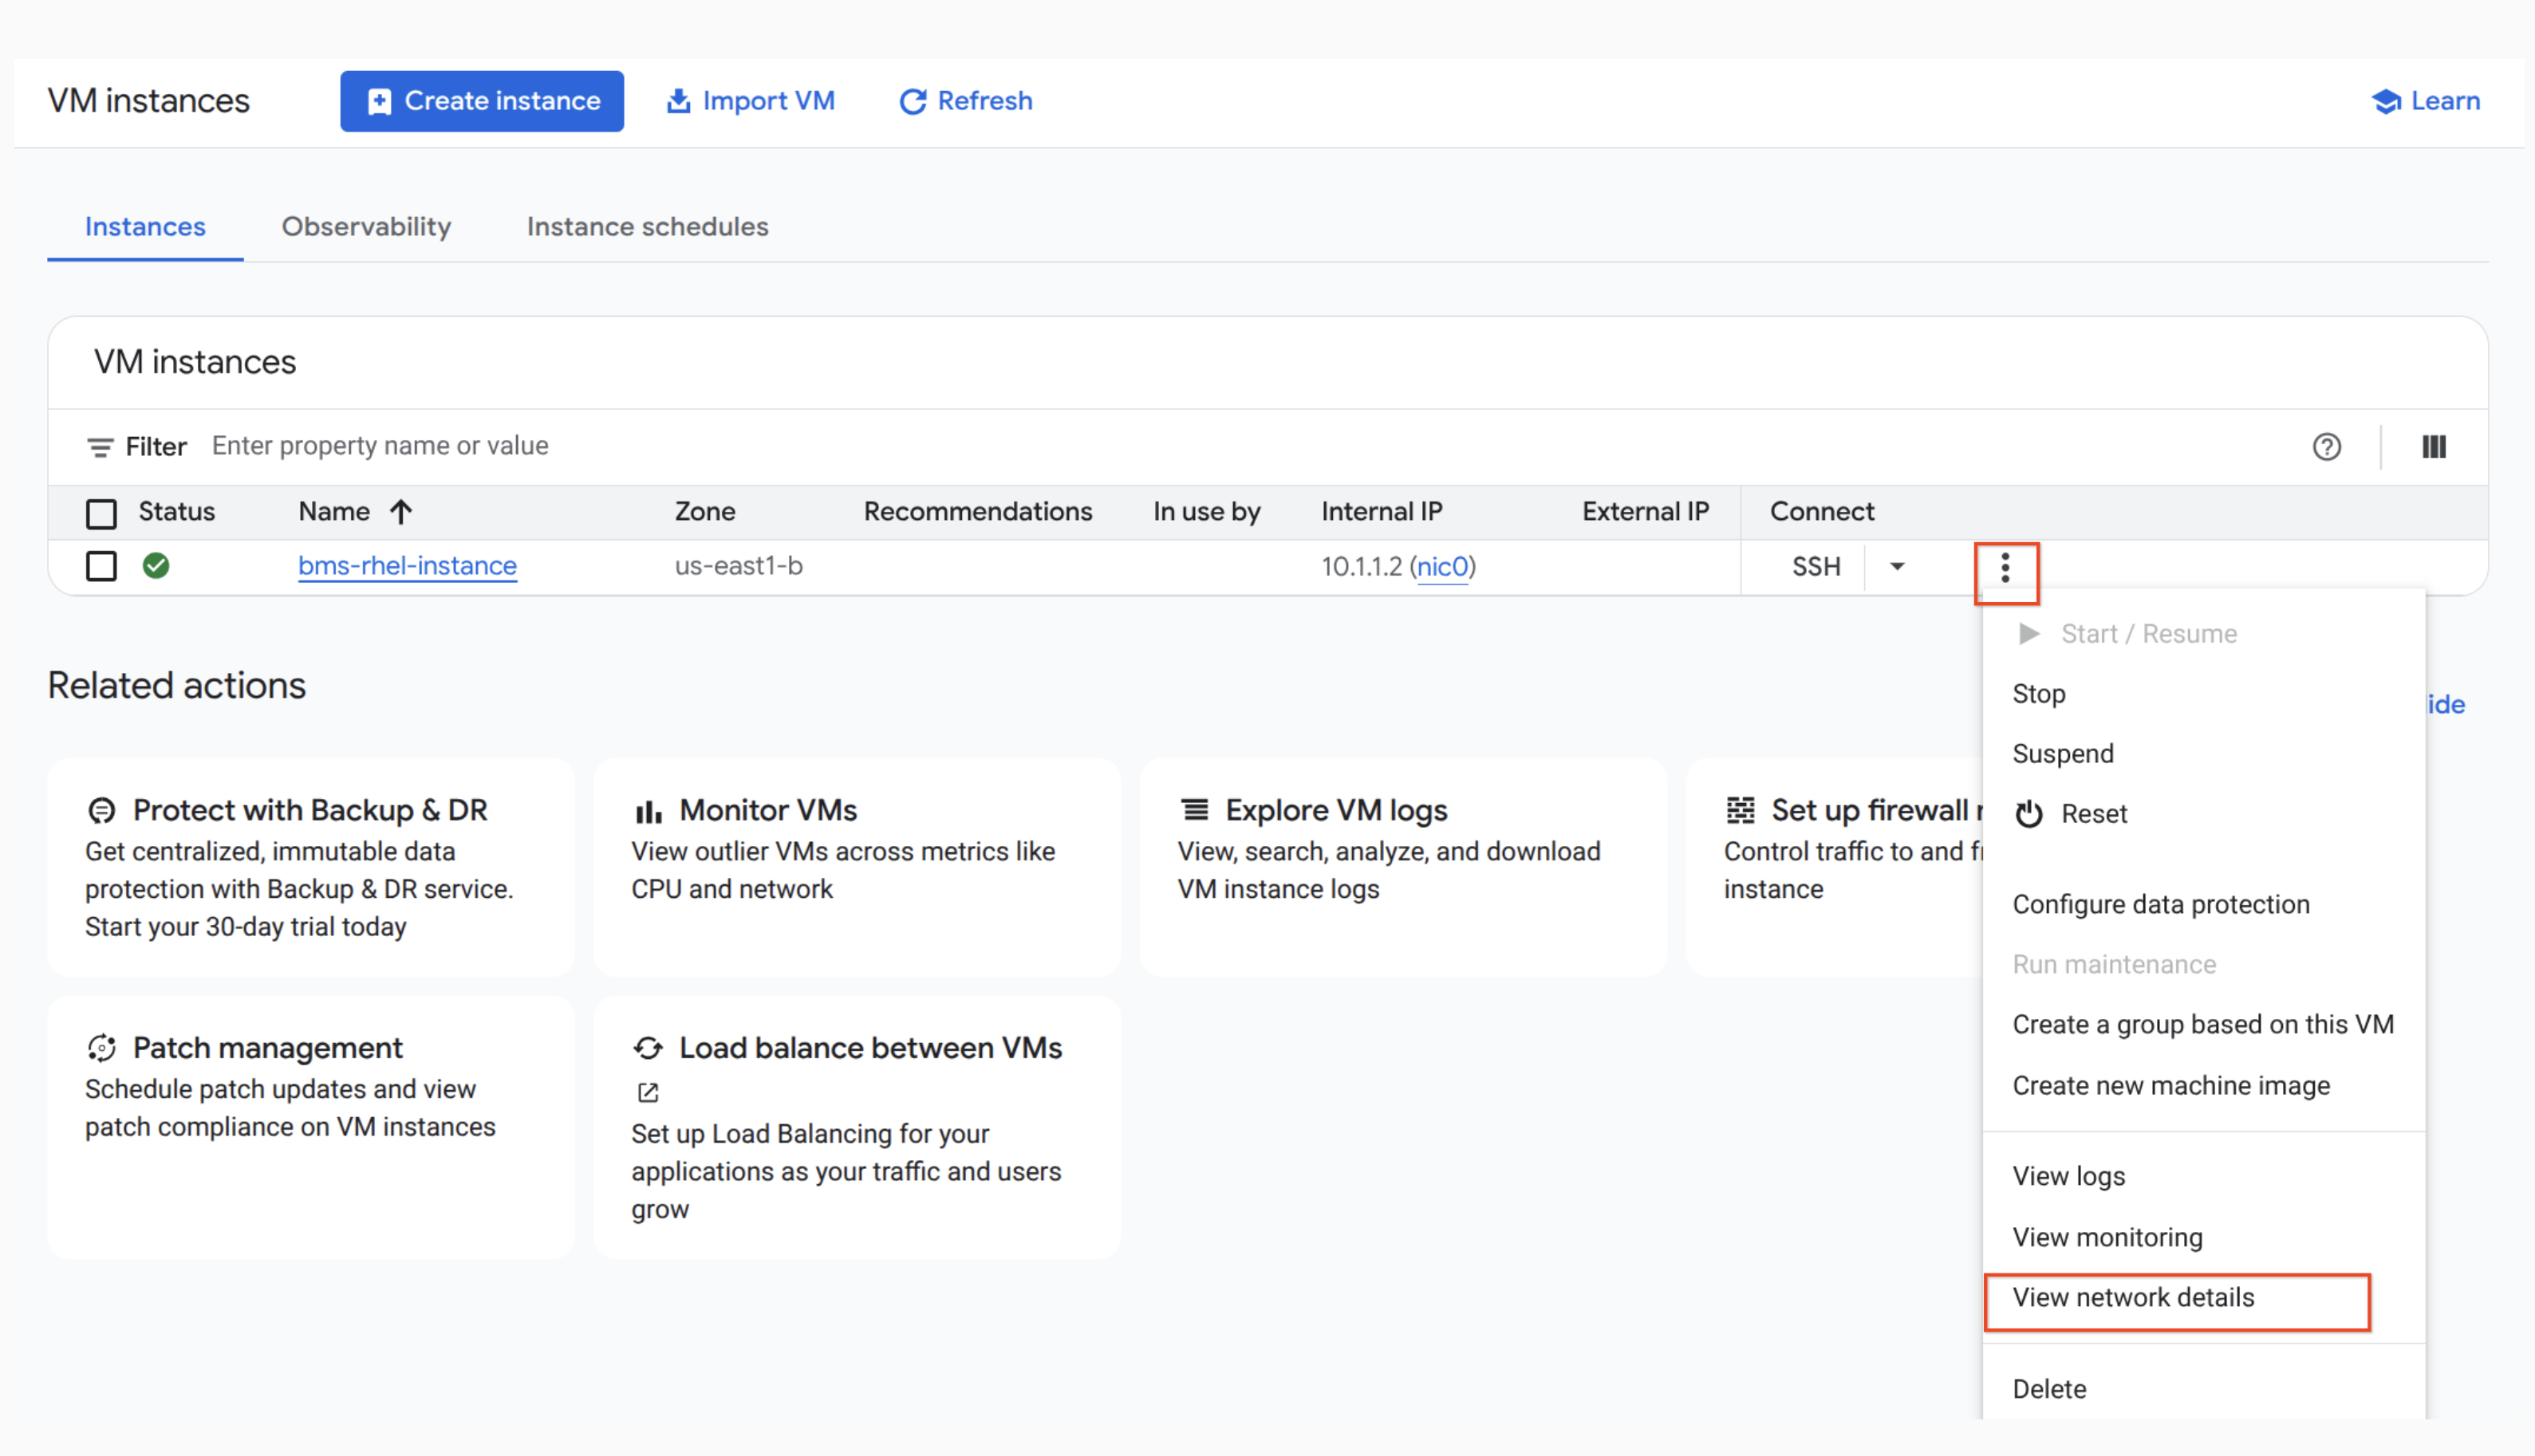The width and height of the screenshot is (2535, 1456).
Task: Click the Learn icon at top right
Action: click(2387, 100)
